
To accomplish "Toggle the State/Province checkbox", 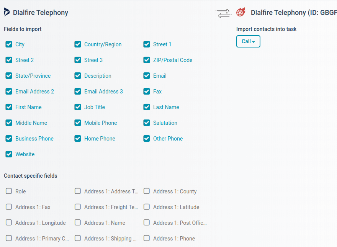I will tap(9, 76).
